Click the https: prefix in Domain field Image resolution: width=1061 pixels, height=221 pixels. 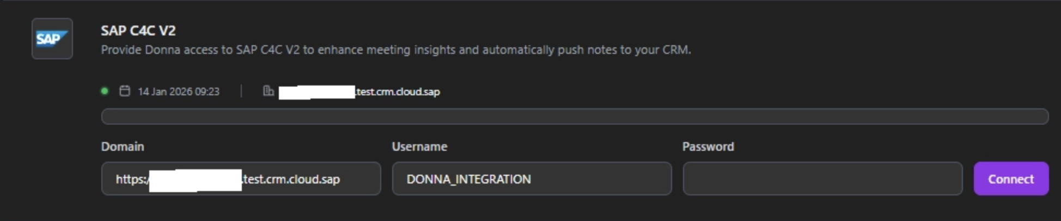pyautogui.click(x=131, y=179)
